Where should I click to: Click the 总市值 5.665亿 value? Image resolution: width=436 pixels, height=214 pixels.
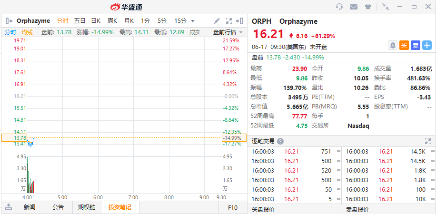[297, 107]
